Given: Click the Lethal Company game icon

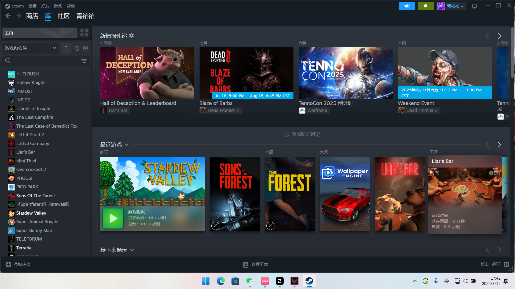Looking at the screenshot, I should [11, 144].
